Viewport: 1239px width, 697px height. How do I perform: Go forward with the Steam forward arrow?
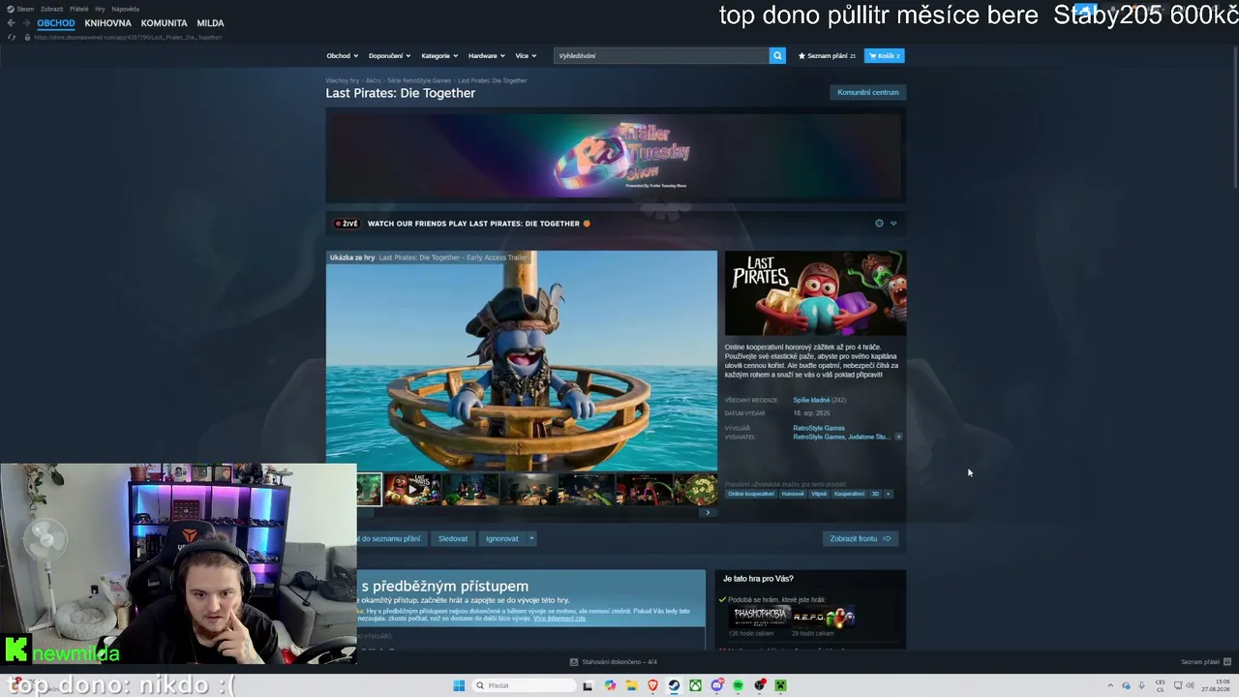click(x=25, y=23)
